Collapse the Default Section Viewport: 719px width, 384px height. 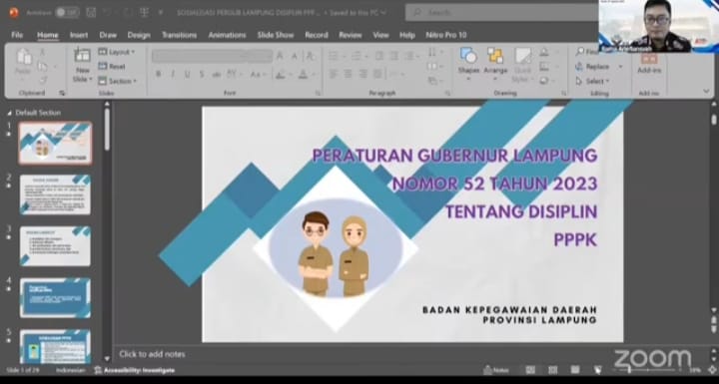[10, 113]
